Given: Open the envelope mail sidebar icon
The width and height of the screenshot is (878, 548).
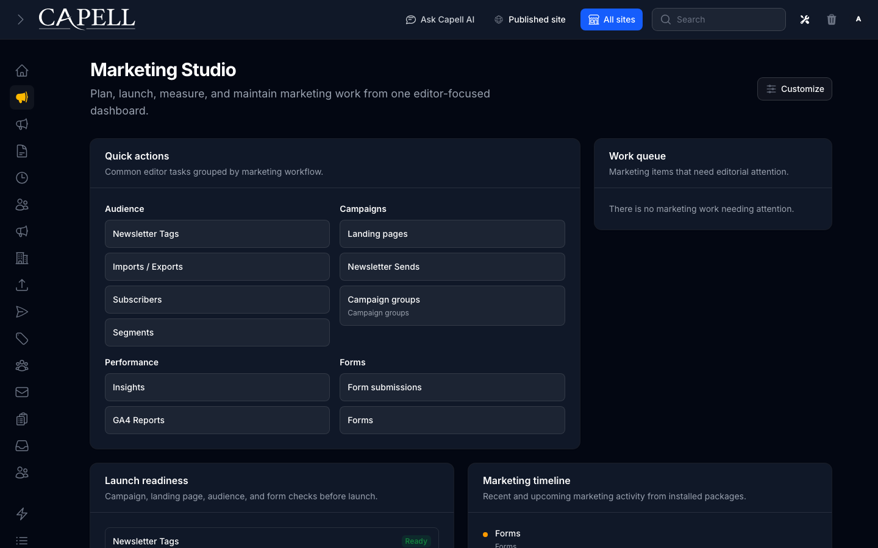Looking at the screenshot, I should click(22, 392).
